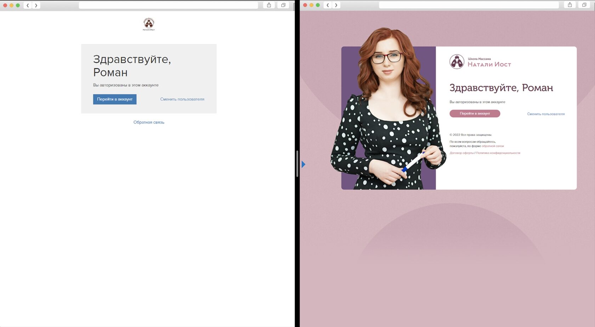Click address bar in right browser window
Image resolution: width=595 pixels, height=327 pixels.
pos(469,5)
